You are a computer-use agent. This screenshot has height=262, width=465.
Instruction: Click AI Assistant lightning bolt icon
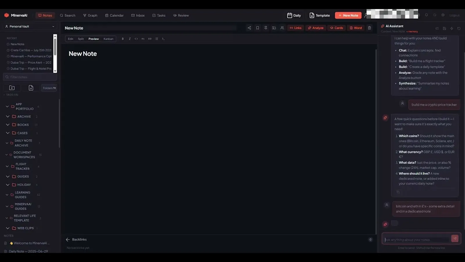click(452, 29)
